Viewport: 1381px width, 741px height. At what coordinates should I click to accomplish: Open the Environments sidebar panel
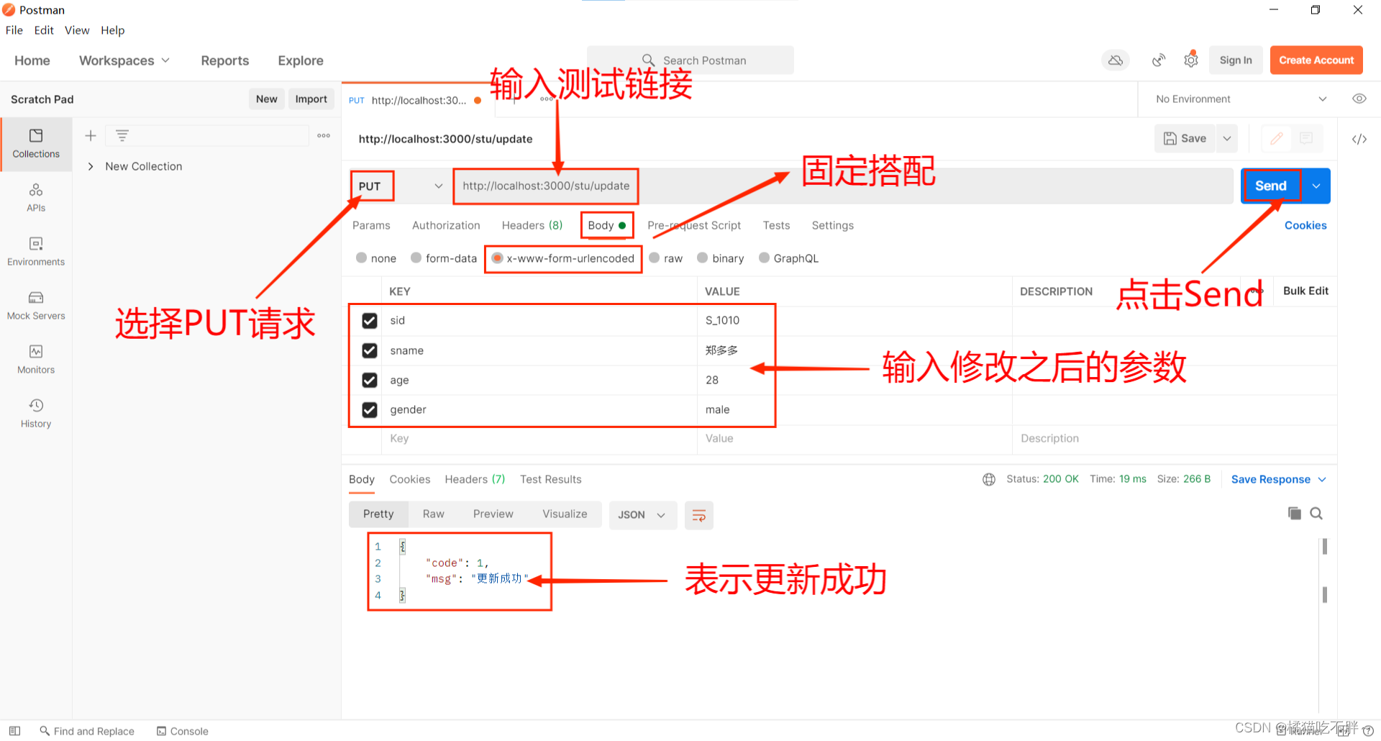pyautogui.click(x=36, y=252)
